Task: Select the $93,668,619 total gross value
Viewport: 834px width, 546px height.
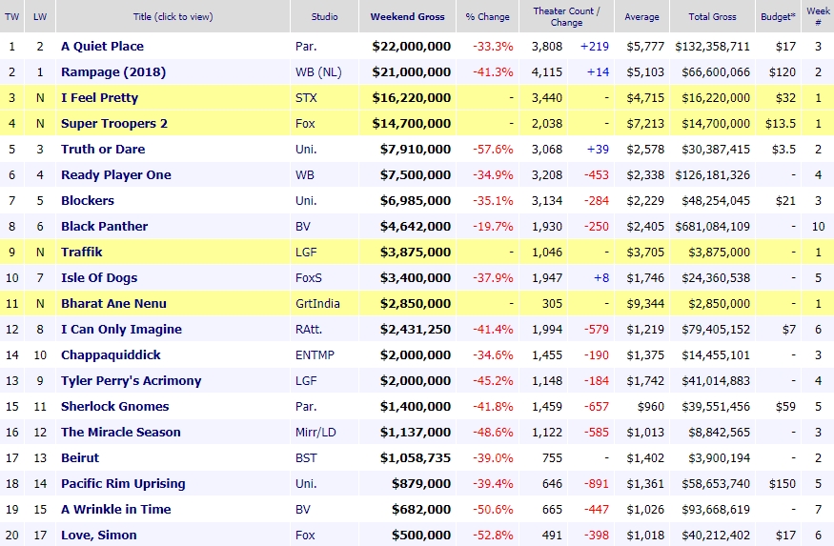Action: 716,510
